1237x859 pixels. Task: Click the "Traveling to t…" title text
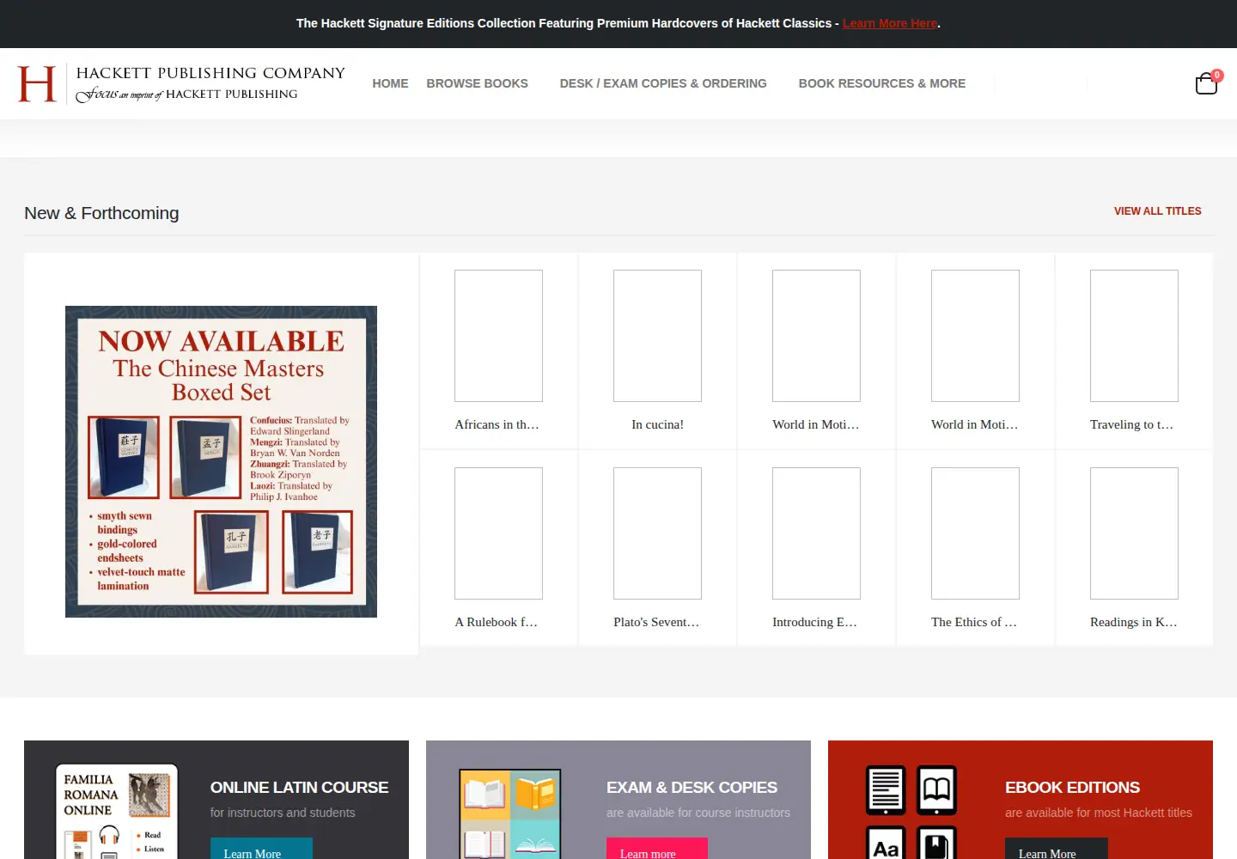click(x=1132, y=424)
